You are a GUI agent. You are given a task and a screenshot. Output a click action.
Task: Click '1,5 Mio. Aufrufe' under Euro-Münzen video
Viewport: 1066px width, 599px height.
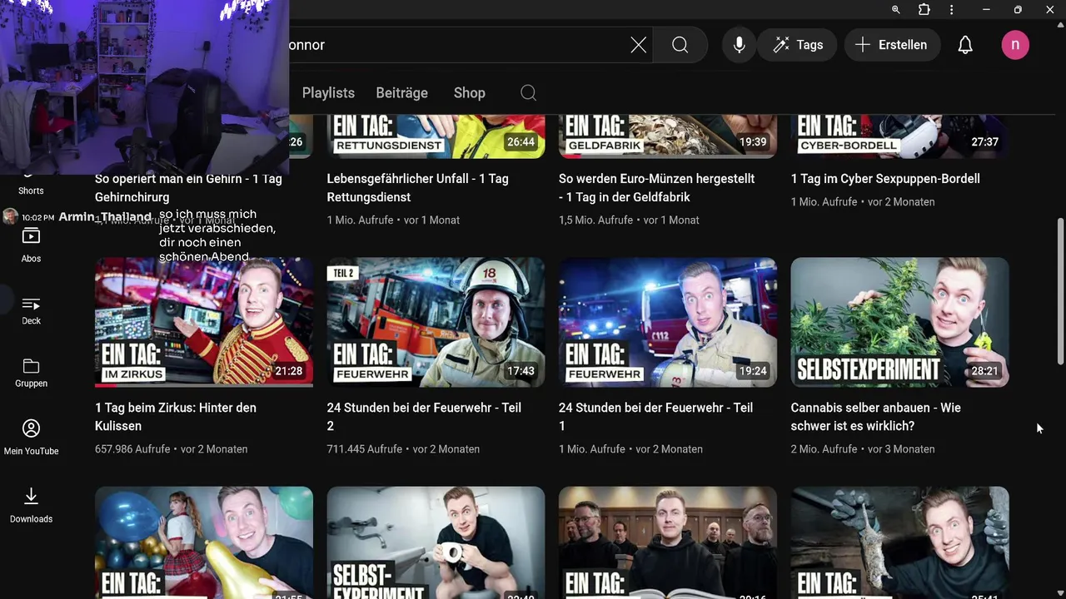595,220
